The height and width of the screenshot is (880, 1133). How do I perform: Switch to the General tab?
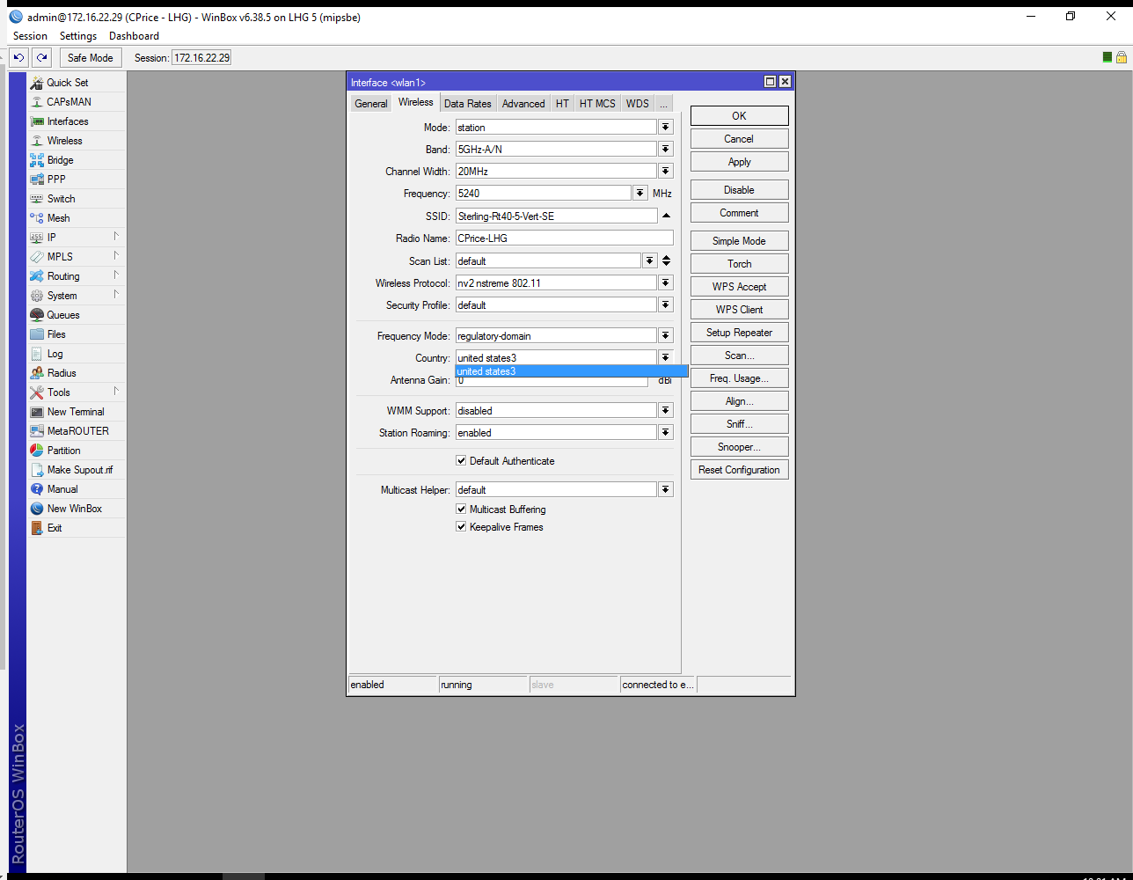[x=370, y=104]
